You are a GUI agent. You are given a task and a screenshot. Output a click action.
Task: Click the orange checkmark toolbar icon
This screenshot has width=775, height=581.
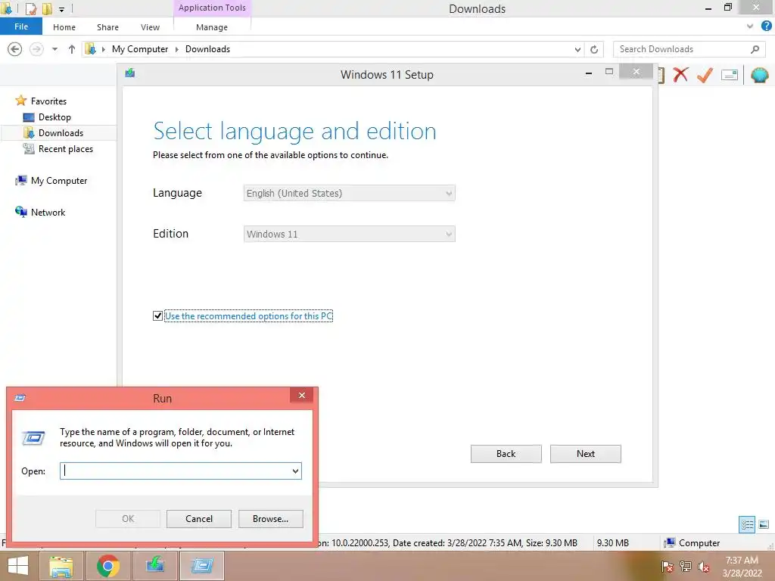click(x=705, y=75)
